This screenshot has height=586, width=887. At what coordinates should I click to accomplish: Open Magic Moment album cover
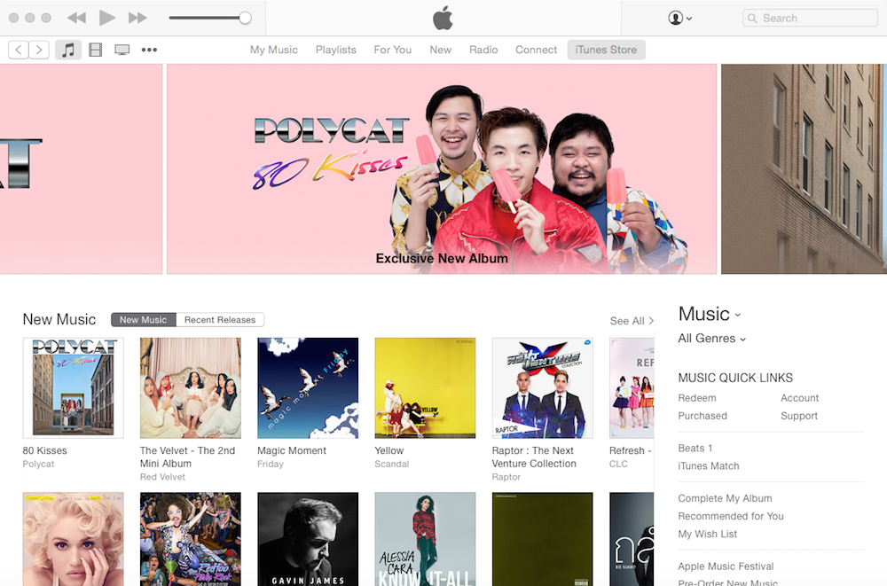(x=308, y=388)
